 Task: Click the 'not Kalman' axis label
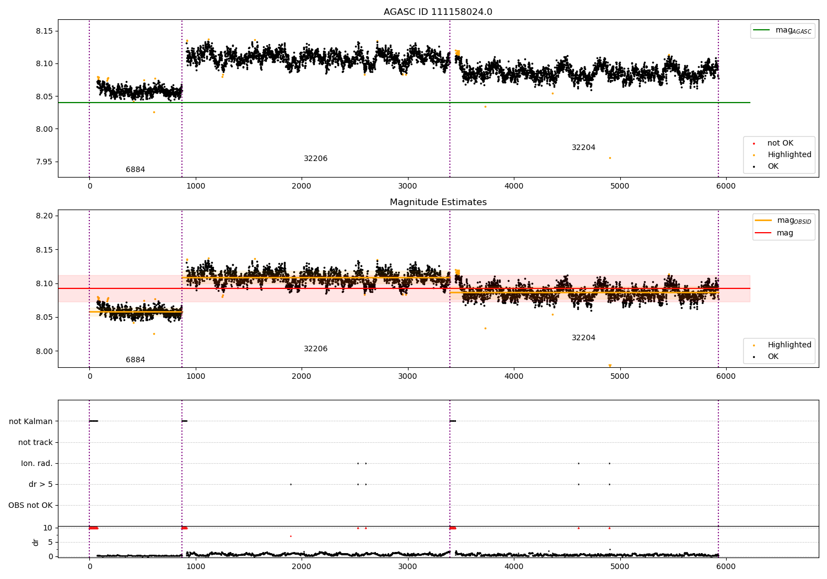click(31, 421)
